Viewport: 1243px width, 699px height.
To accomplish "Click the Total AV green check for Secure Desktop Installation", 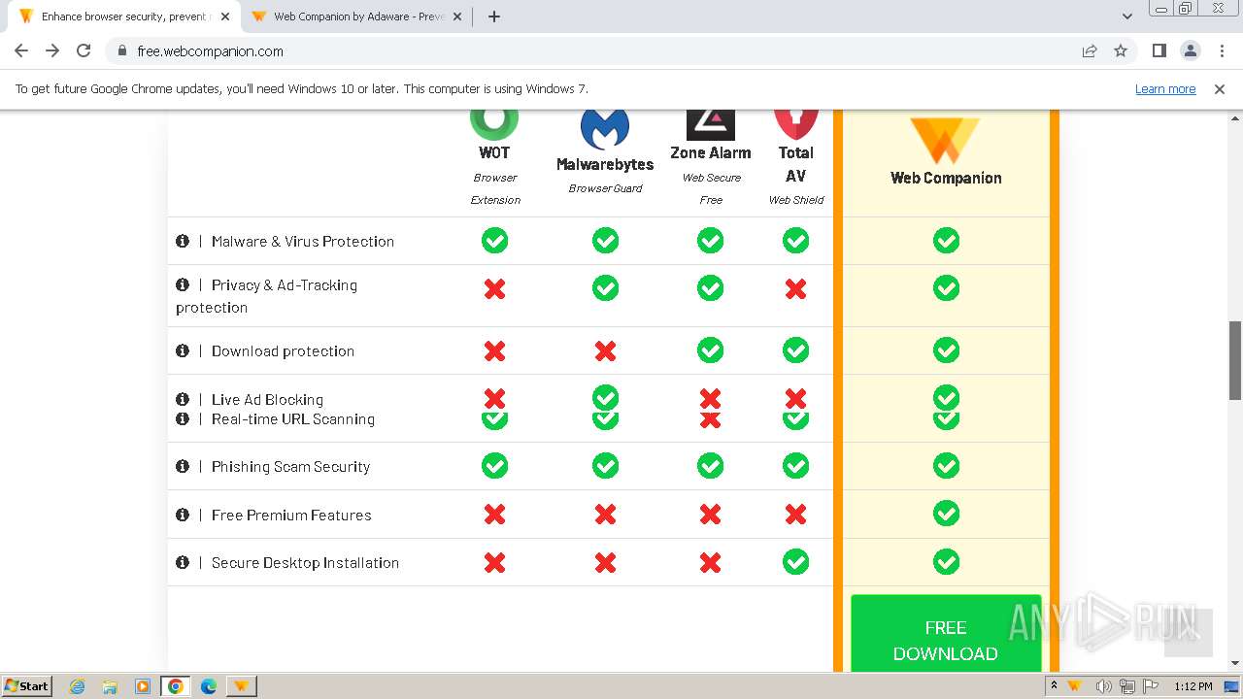I will [795, 561].
